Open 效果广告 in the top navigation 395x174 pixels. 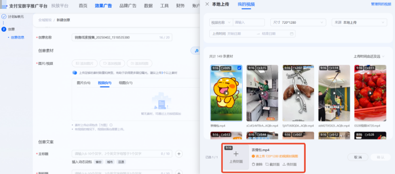coord(103,6)
